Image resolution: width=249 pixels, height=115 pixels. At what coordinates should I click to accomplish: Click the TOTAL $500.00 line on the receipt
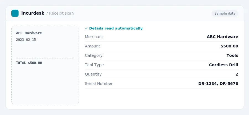click(x=29, y=63)
